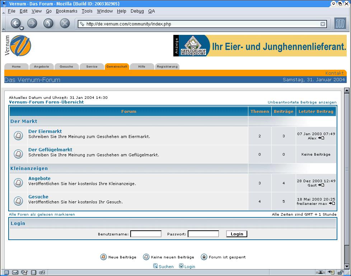
Task: Open Mail & Newsgroups from status bar
Action: 15,272
